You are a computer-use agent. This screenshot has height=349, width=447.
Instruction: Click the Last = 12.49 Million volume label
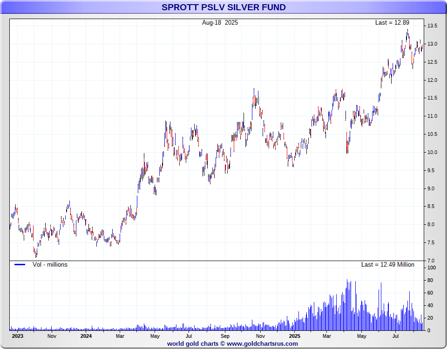[x=388, y=265]
